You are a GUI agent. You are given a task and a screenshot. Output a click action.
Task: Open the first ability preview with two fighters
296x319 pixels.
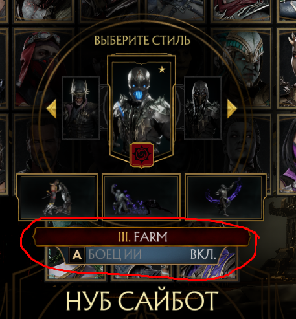(58, 197)
